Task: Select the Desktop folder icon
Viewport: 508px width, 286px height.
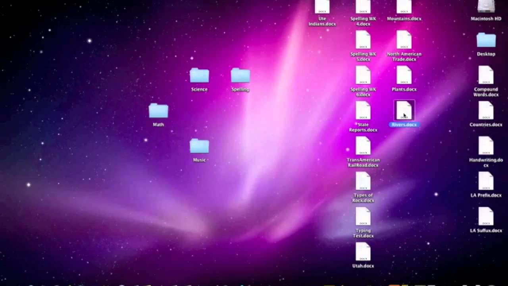Action: [486, 41]
